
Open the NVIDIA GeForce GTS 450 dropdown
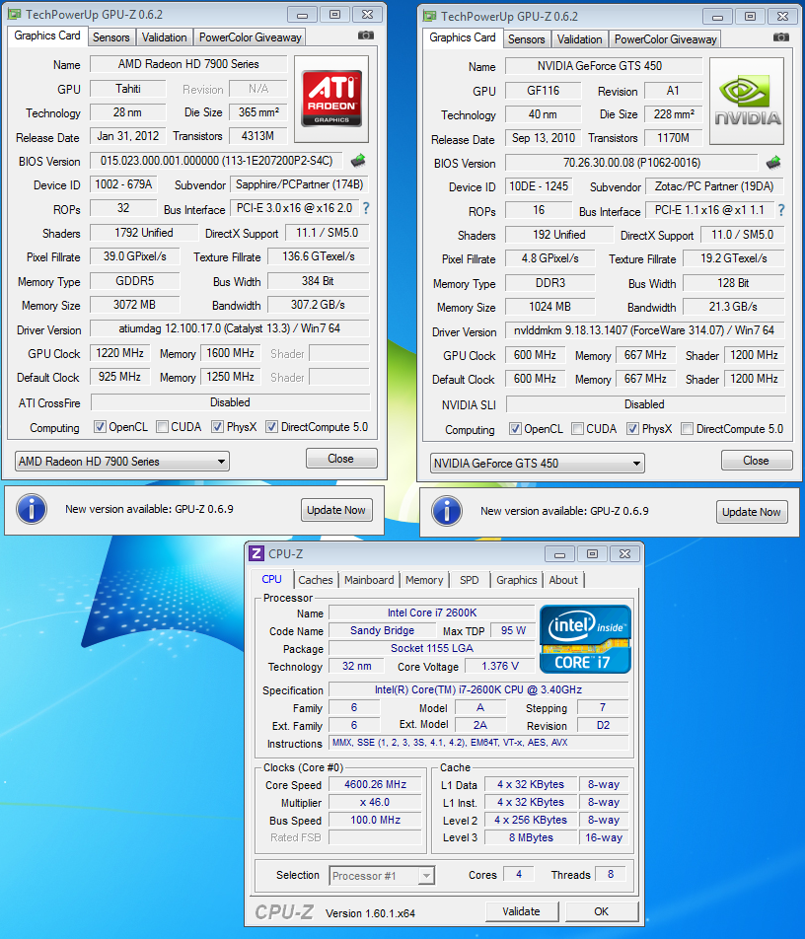(538, 463)
